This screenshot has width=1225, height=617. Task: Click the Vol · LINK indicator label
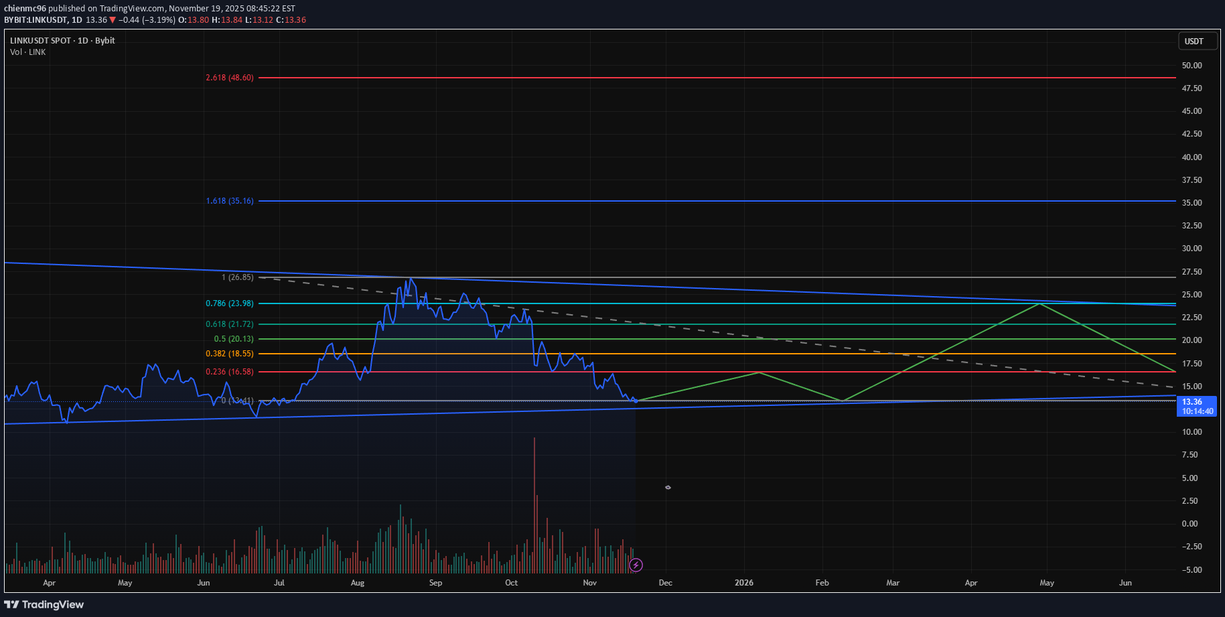pyautogui.click(x=28, y=52)
